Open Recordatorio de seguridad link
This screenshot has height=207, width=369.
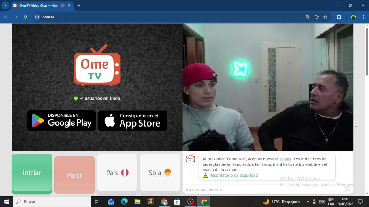(x=234, y=175)
